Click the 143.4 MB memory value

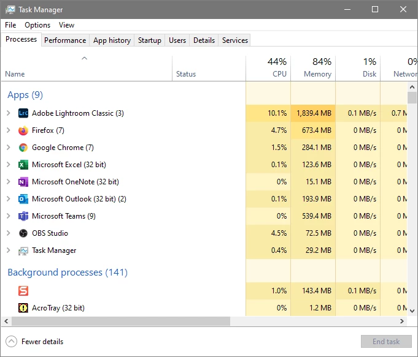(x=317, y=291)
